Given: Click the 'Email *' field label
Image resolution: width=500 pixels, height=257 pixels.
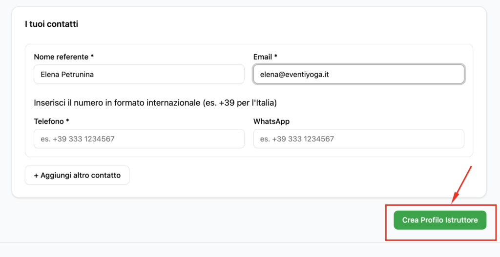Looking at the screenshot, I should [x=265, y=57].
